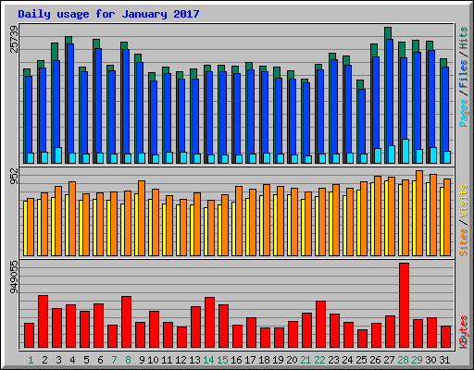Click day 28 on the x-axis
Viewport: 474px width, 370px height.
coord(403,360)
